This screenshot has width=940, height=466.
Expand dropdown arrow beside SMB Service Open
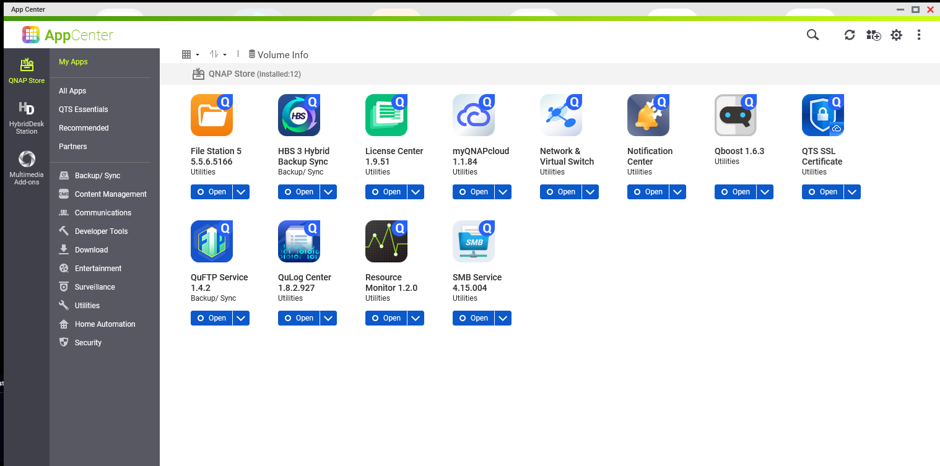(503, 318)
